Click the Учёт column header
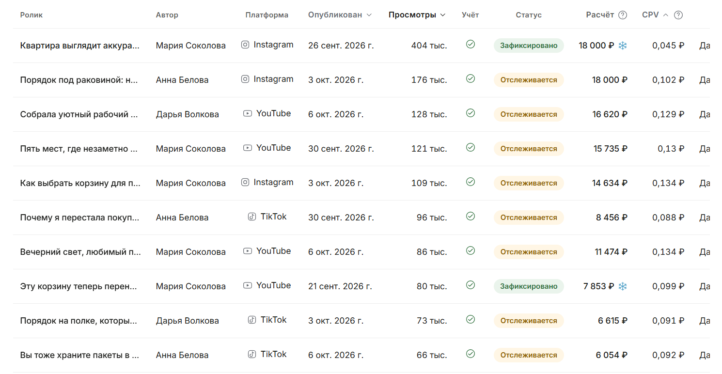Viewport: 722px width, 374px height. point(470,15)
